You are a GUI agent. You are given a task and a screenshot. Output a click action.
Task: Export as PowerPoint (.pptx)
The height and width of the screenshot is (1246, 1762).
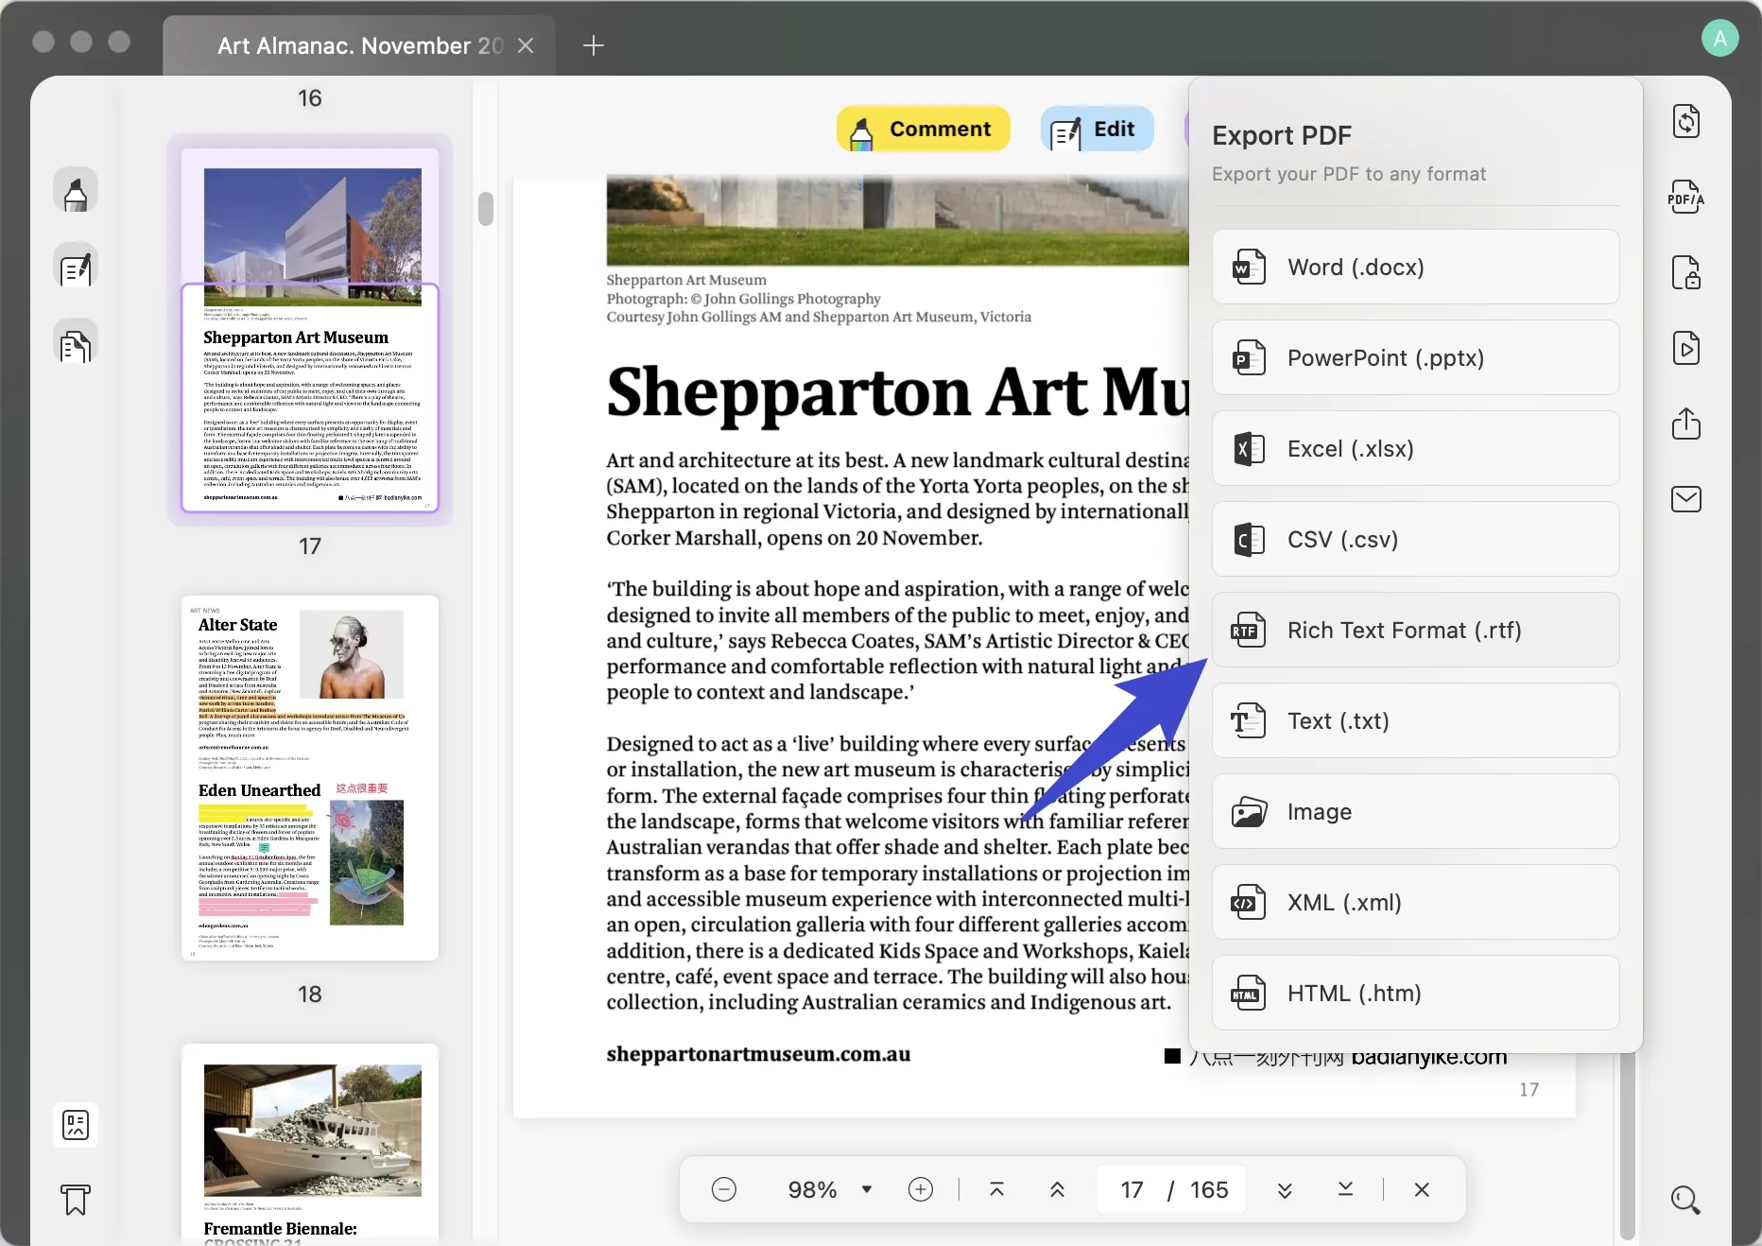coord(1415,358)
